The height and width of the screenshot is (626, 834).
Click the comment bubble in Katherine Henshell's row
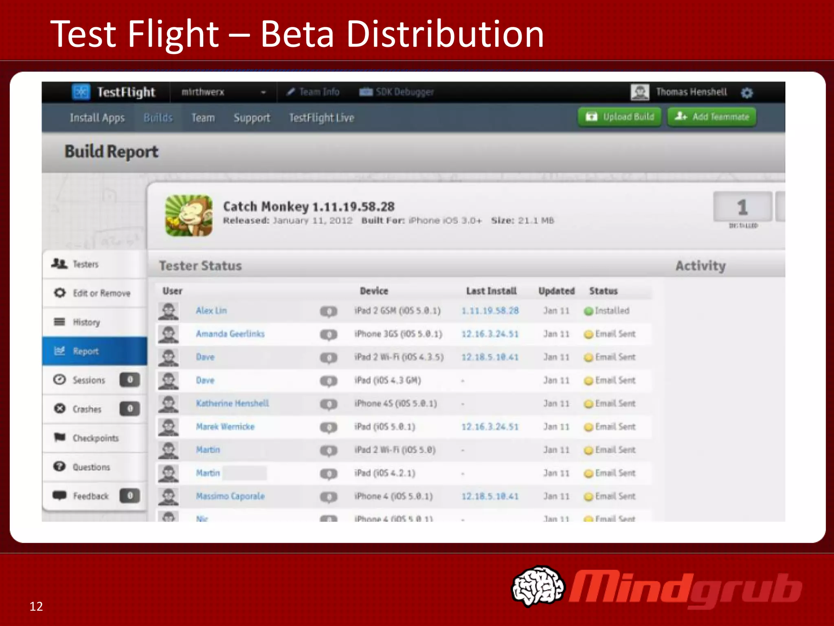329,404
